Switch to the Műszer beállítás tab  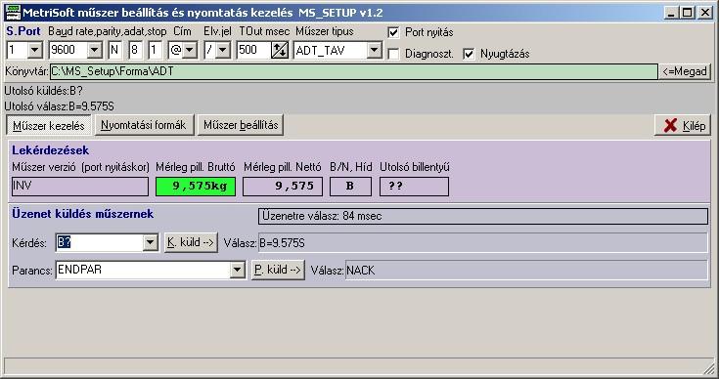tap(241, 125)
